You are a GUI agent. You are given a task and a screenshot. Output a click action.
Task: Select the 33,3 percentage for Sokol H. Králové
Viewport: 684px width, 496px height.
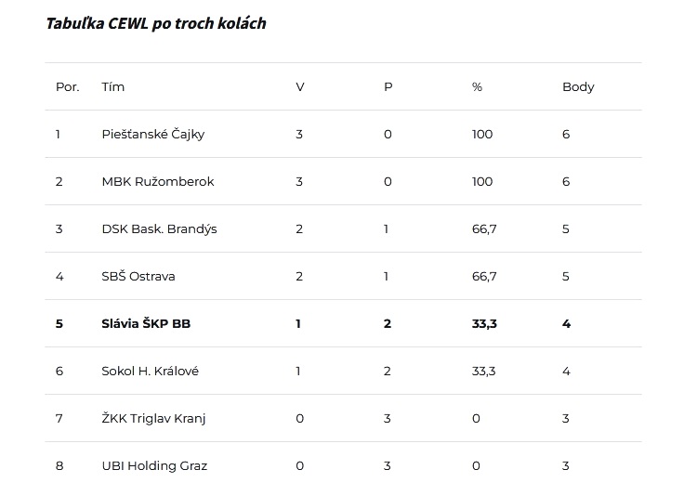(x=484, y=372)
